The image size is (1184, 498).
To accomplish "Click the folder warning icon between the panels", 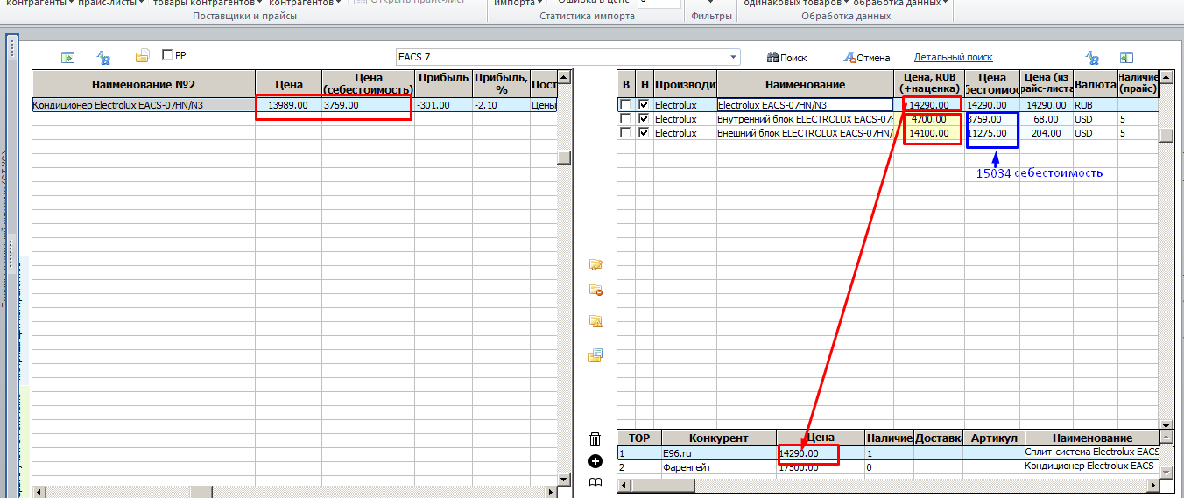I will 596,321.
